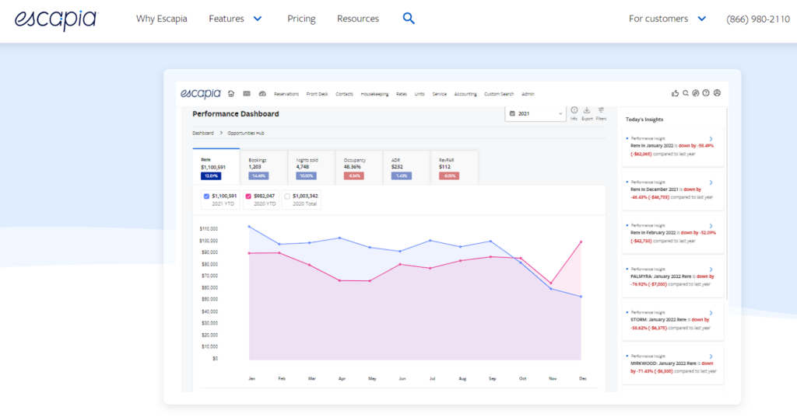Click the Opportunities Hub breadcrumb
This screenshot has width=797, height=417.
(x=245, y=134)
